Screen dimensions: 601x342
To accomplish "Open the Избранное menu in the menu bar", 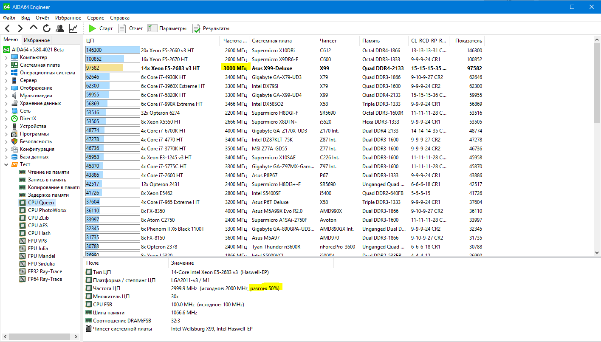I will click(68, 18).
